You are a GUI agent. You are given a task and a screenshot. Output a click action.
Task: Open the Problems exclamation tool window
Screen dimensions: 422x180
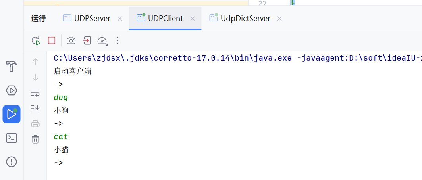(x=12, y=162)
